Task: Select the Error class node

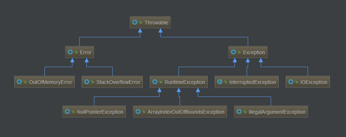Action: [x=80, y=52]
